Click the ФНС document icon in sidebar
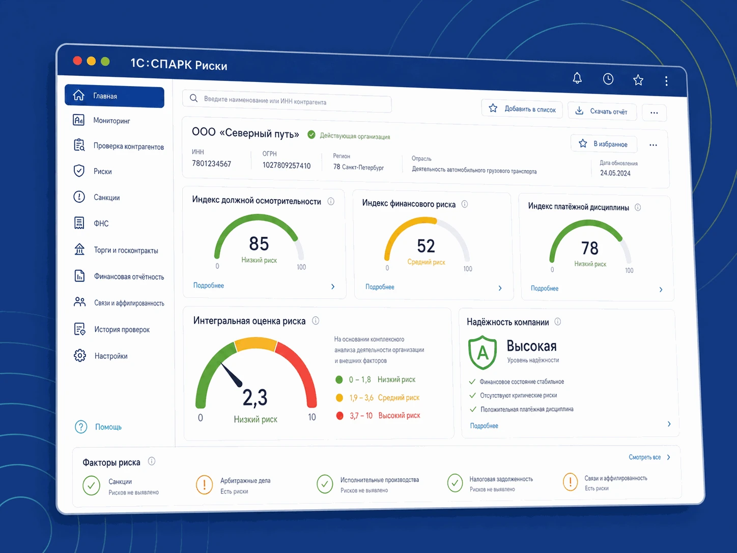Image resolution: width=737 pixels, height=553 pixels. click(79, 223)
